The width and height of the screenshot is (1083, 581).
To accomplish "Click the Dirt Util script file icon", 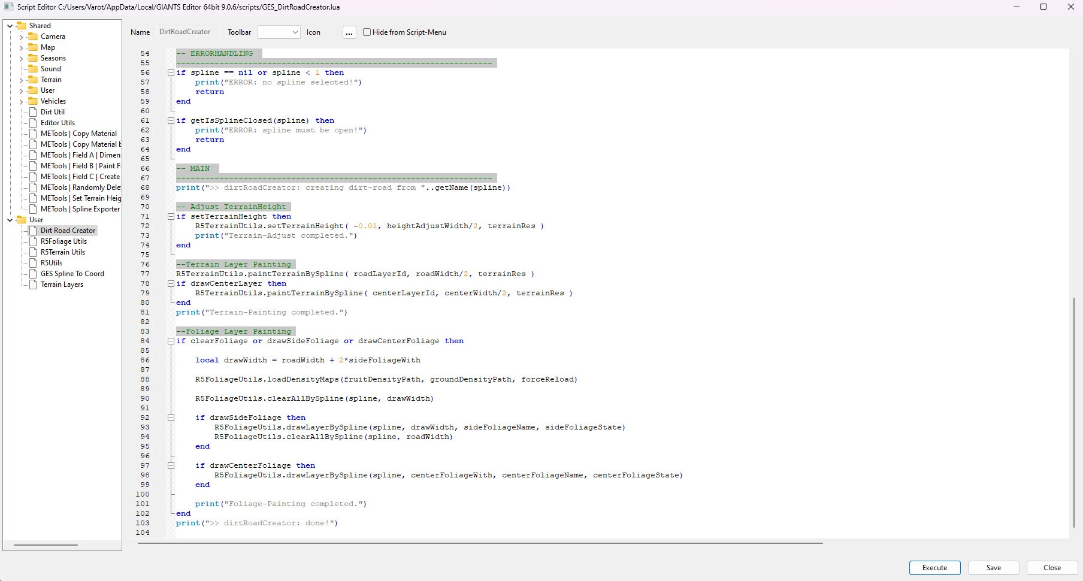I will point(33,112).
